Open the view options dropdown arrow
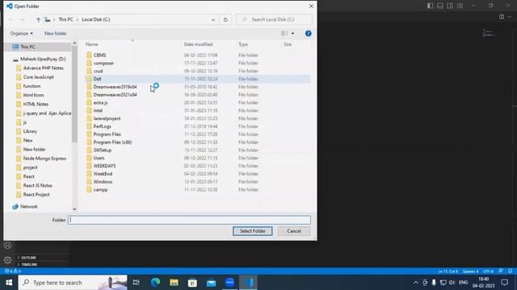 coord(292,34)
